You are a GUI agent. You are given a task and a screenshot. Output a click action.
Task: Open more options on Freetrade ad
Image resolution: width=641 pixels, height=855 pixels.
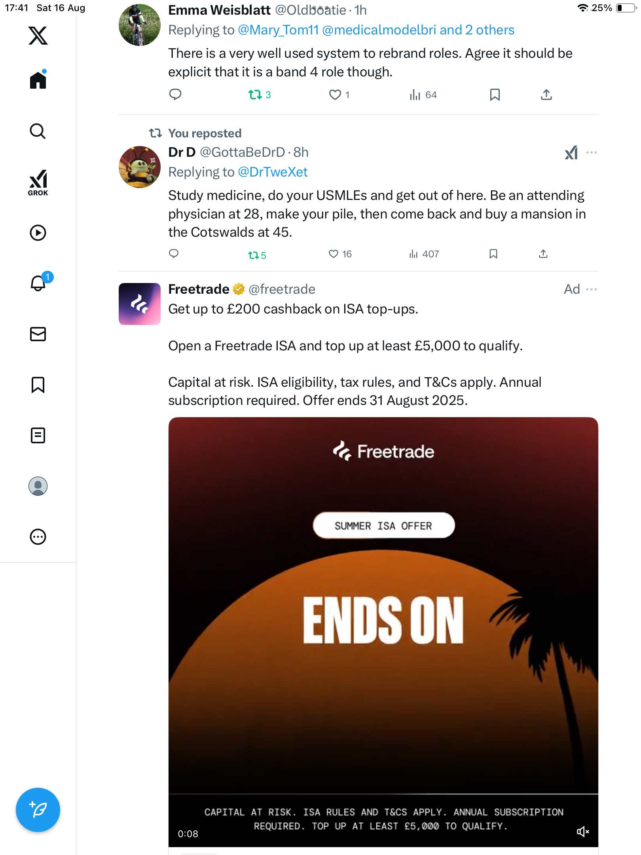tap(592, 289)
